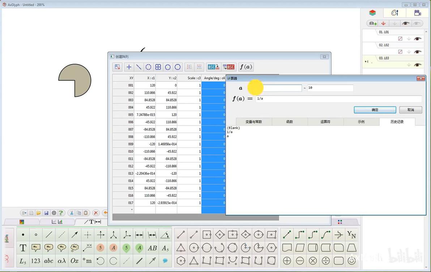
Task: Click the red ASC export button
Action: pos(229,67)
